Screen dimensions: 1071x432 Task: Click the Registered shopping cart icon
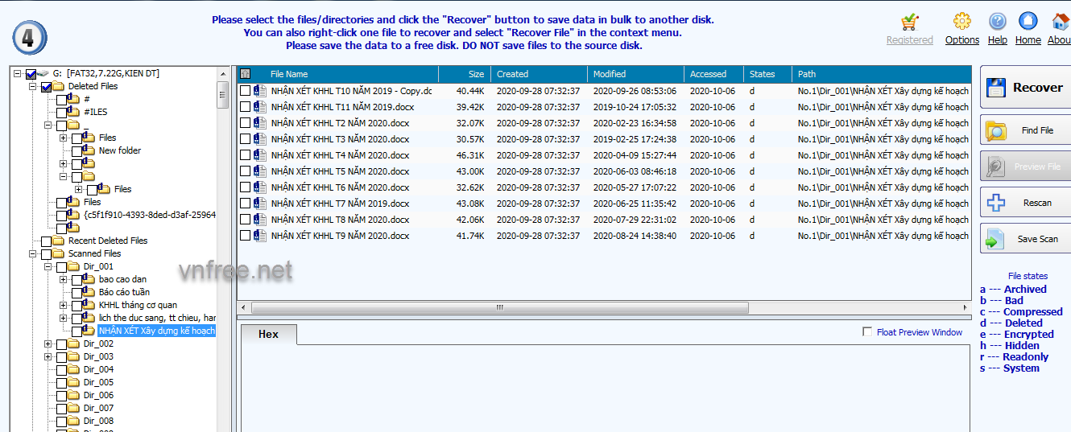910,22
